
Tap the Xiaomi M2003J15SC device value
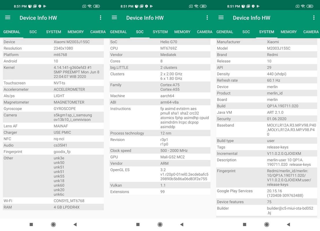pyautogui.click(x=72, y=42)
